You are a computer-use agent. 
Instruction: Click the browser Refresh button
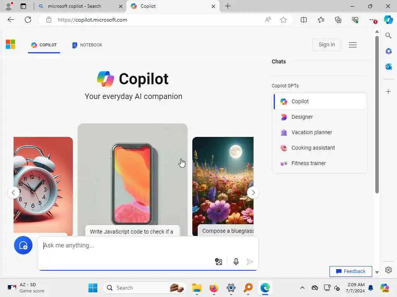(x=28, y=20)
